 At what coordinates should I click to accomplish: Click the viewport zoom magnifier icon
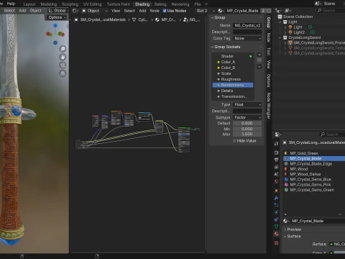[63, 49]
